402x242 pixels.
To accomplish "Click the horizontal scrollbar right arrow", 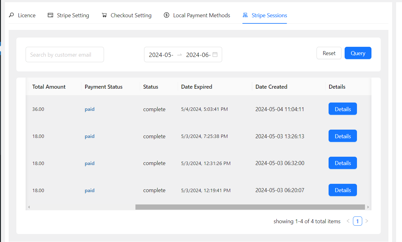I will [368, 207].
